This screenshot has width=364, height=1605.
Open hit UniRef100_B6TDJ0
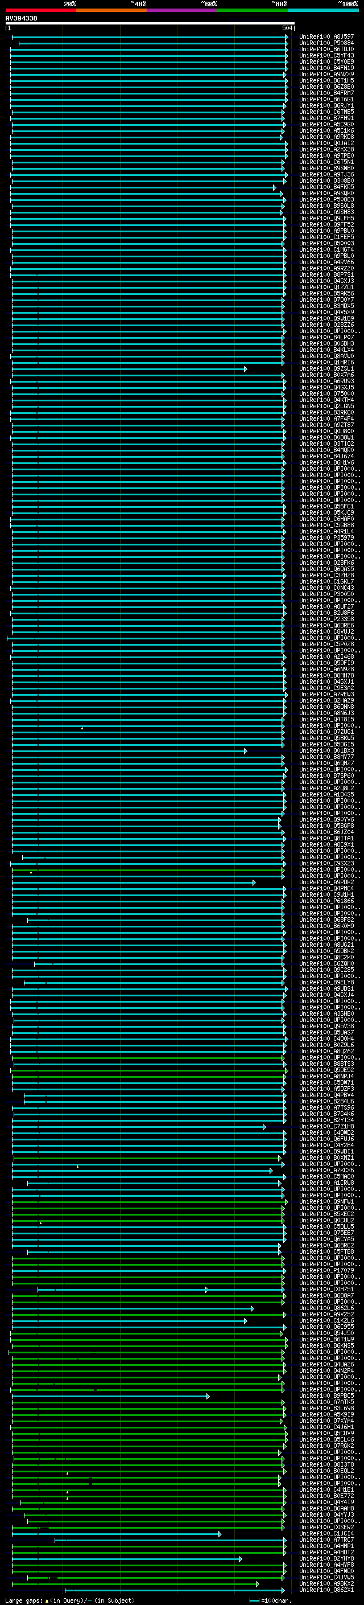(326, 49)
